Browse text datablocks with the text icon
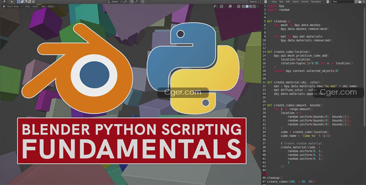This screenshot has width=366, height=185. tap(329, 2)
